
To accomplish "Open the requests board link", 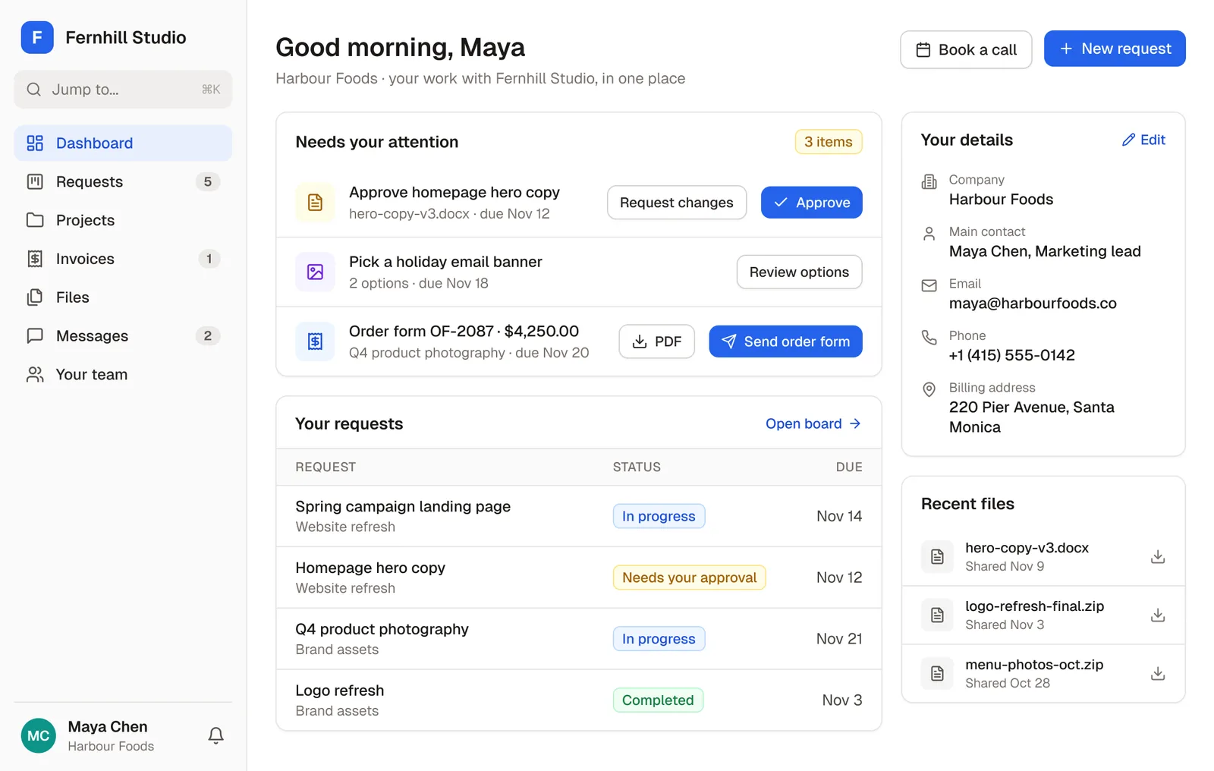I will tap(813, 423).
